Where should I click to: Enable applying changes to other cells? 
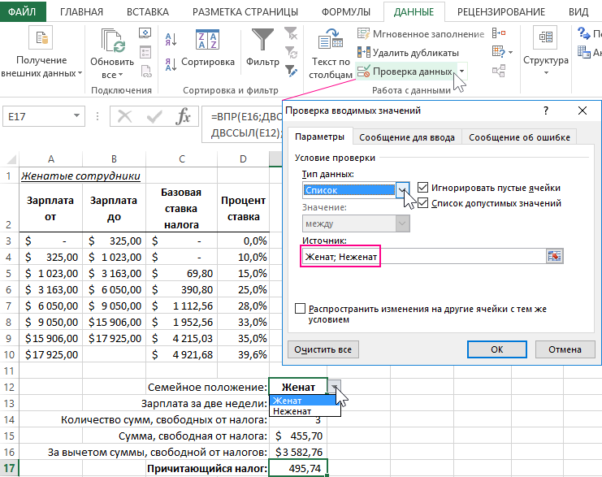(x=301, y=309)
